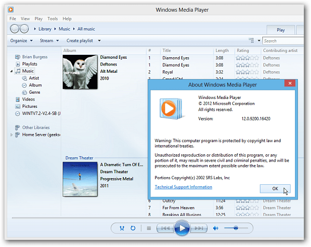This screenshot has width=311, height=247.
Task: Close the About Windows Media Player dialog
Action: pos(290,83)
